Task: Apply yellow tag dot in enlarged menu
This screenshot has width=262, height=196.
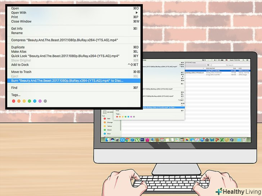Action: pos(24,101)
